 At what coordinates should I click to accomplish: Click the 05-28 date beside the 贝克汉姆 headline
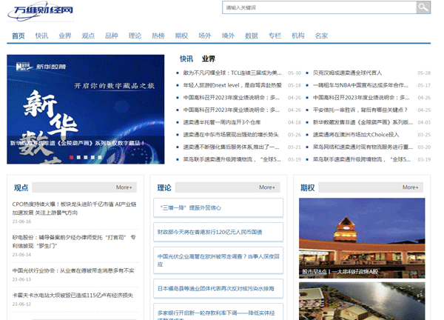coord(424,73)
